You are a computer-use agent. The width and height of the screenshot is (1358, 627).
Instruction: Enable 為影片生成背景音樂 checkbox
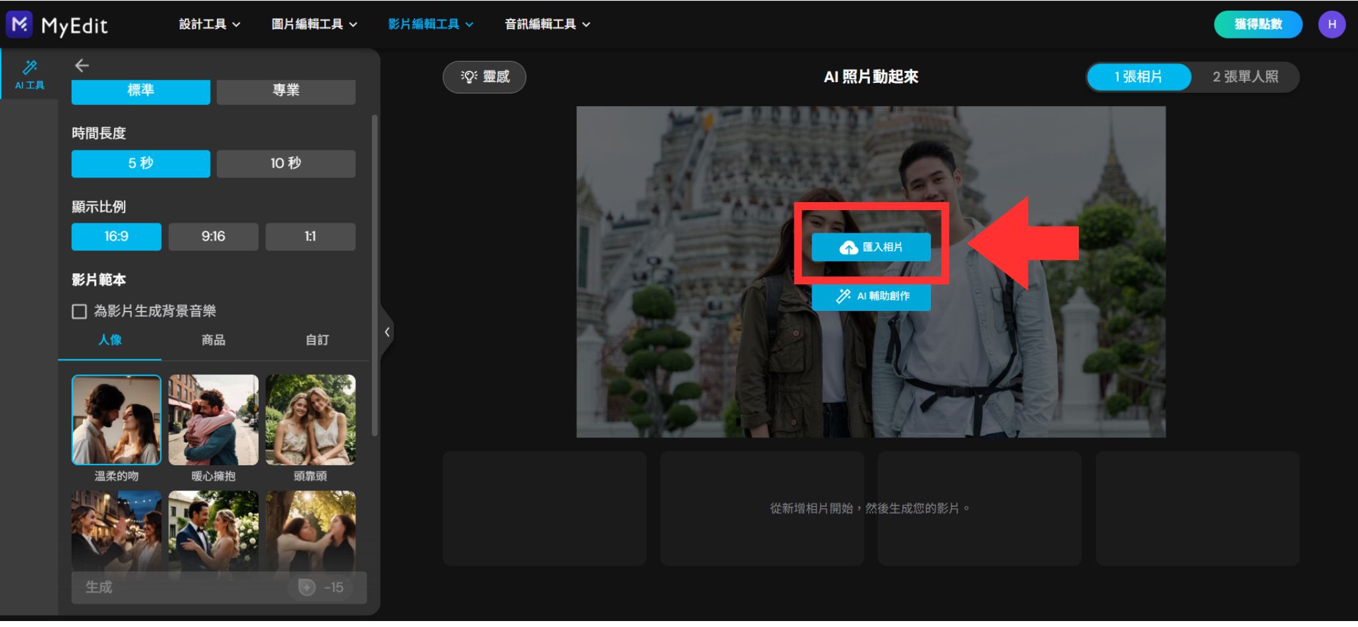coord(79,311)
